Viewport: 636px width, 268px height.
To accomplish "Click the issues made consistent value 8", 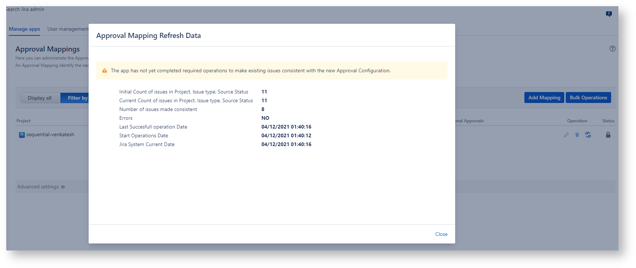I will [x=263, y=109].
